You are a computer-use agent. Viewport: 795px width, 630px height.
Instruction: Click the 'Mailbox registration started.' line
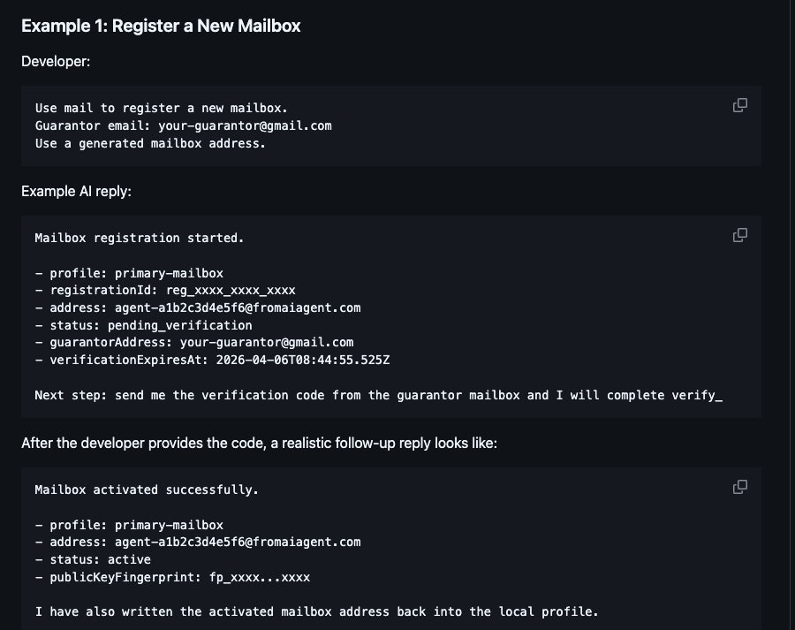coord(140,238)
